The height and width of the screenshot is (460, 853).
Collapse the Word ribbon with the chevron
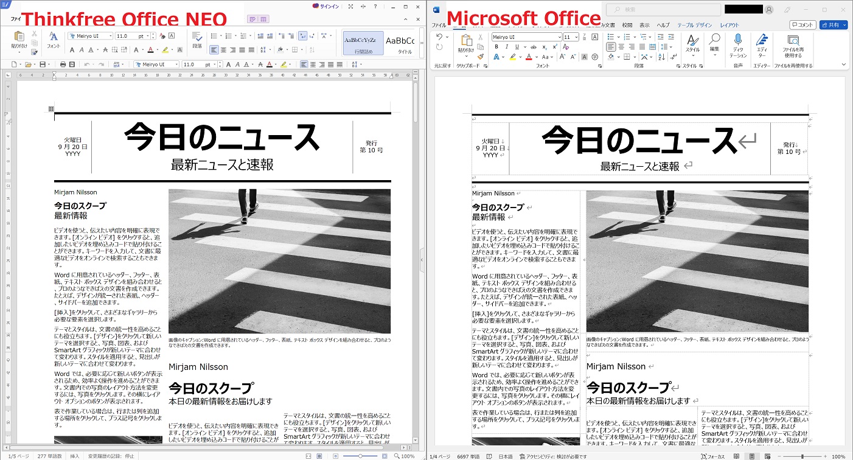click(844, 64)
